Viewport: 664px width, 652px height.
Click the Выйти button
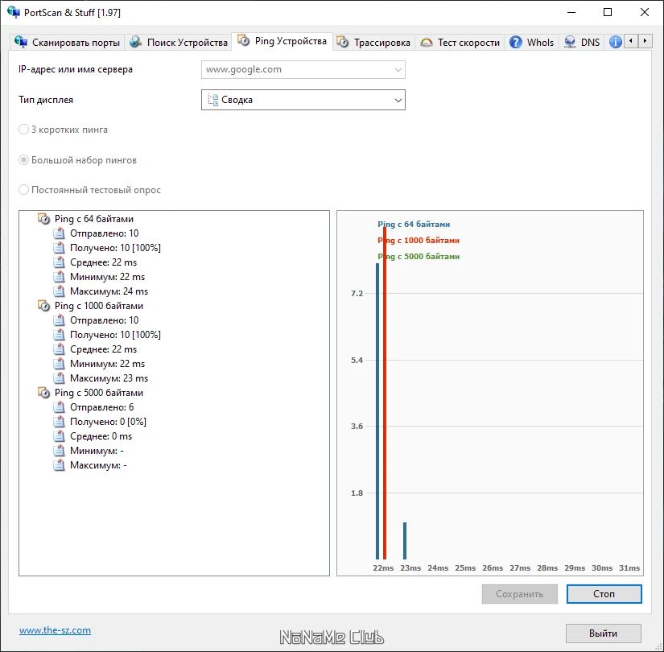pos(604,633)
